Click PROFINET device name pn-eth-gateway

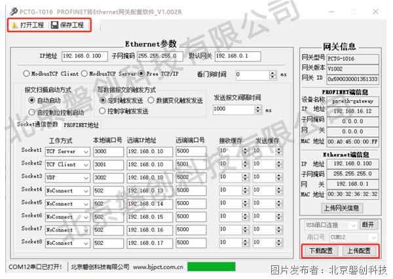pyautogui.click(x=353, y=102)
